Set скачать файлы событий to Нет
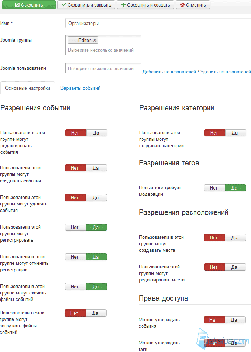 click(x=75, y=287)
